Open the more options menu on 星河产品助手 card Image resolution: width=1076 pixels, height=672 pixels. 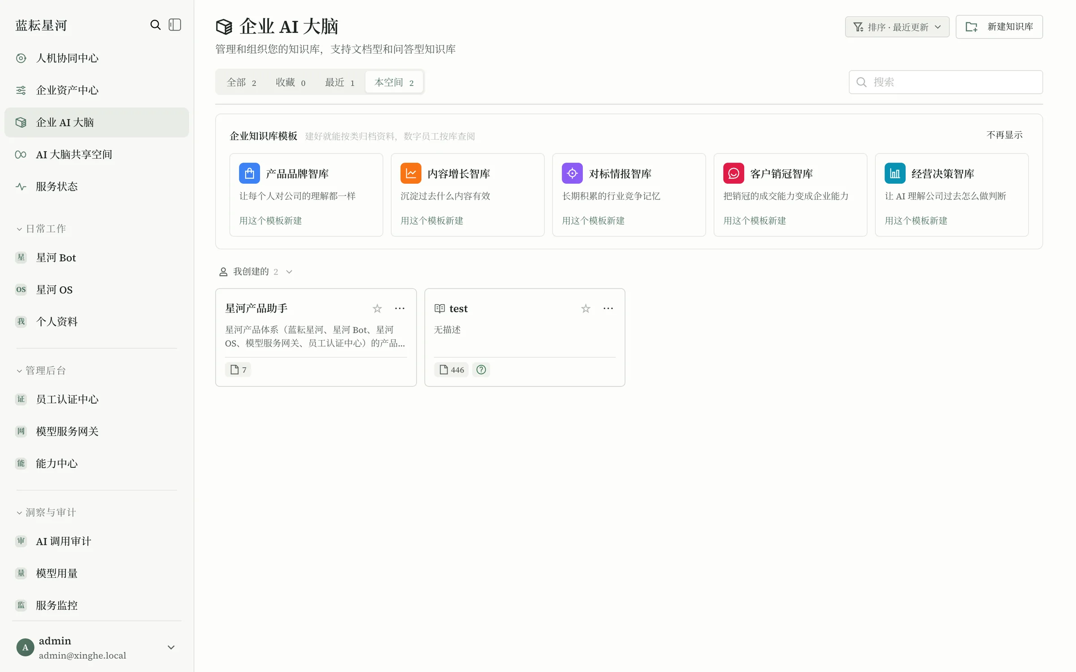(x=399, y=308)
